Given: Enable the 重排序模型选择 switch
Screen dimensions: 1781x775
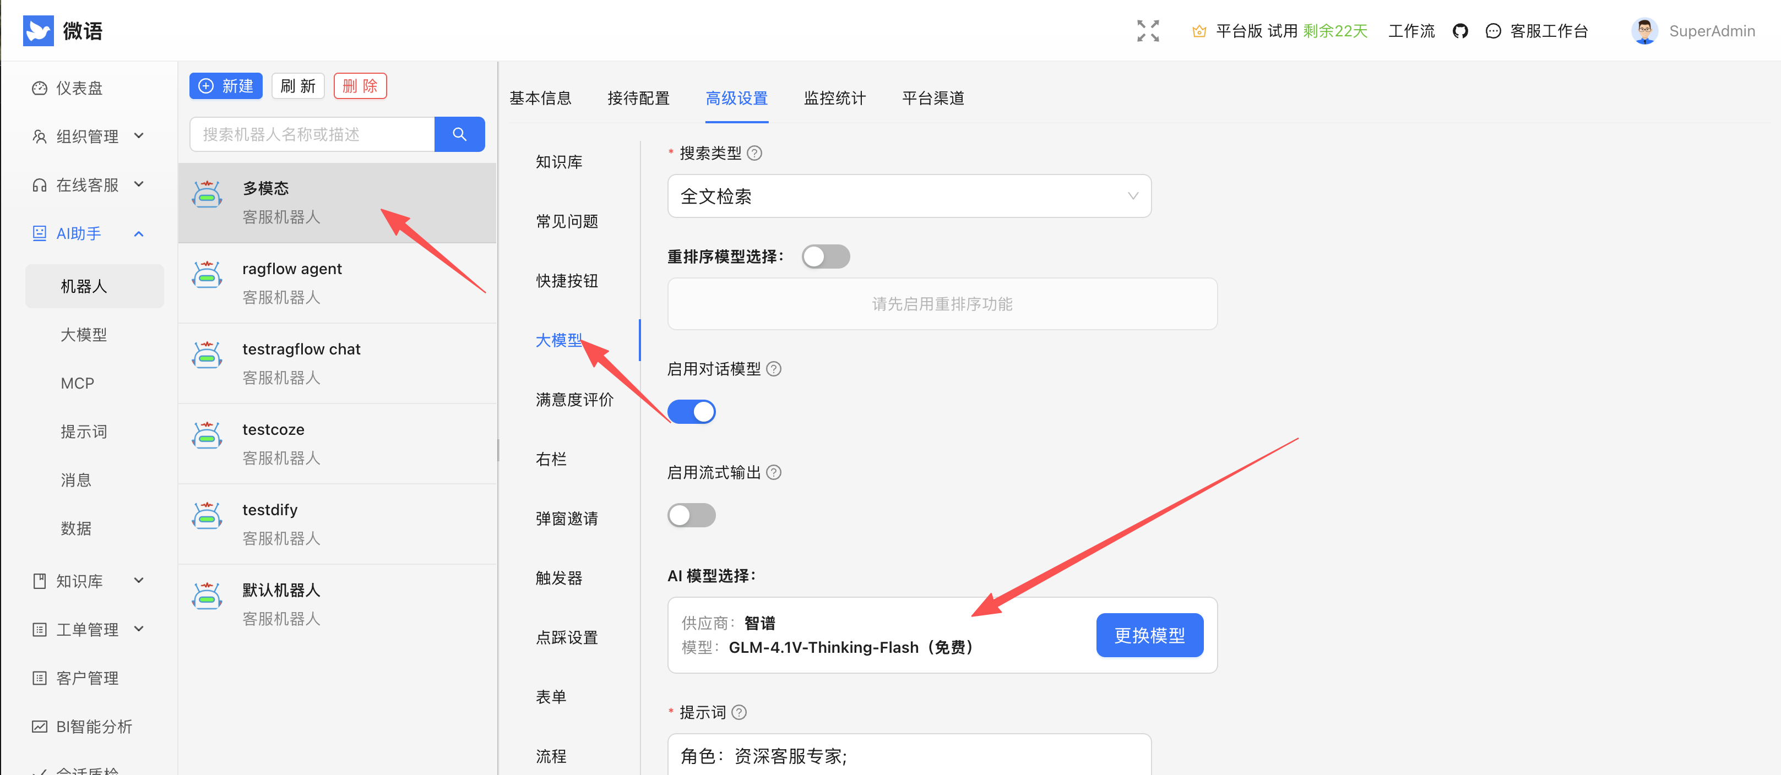Looking at the screenshot, I should 826,257.
